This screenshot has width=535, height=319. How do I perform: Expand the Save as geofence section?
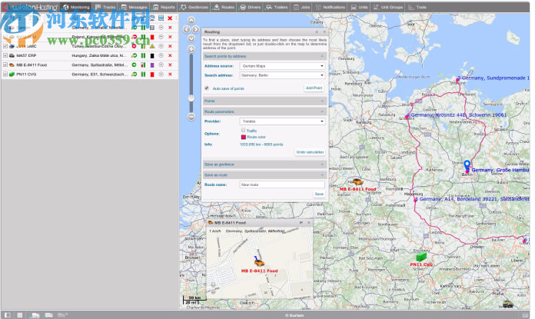(264, 164)
